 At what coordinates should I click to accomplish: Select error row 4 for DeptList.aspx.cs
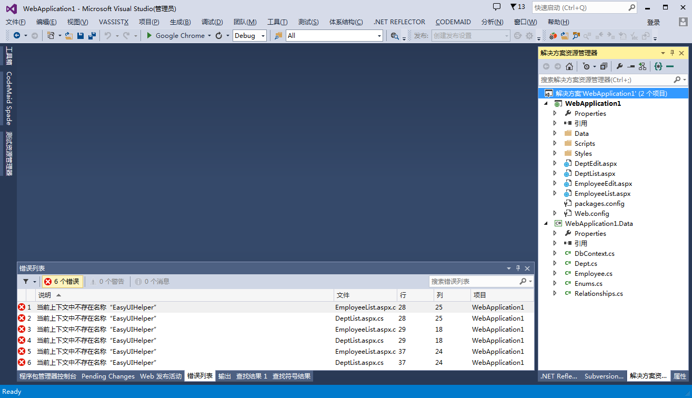click(275, 340)
